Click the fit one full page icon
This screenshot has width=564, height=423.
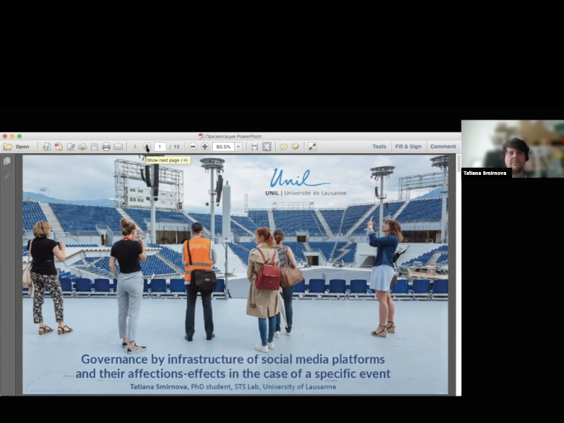[x=266, y=147]
